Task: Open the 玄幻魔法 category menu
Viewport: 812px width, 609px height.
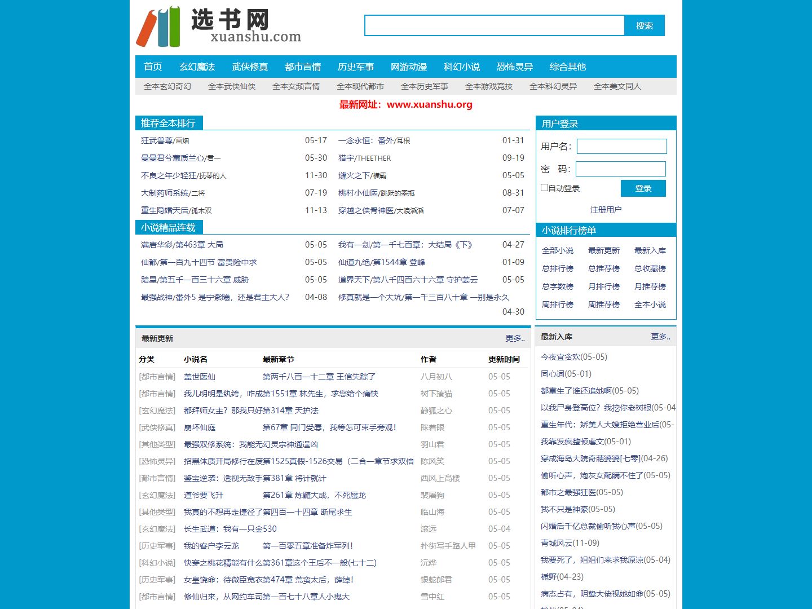Action: [x=197, y=67]
